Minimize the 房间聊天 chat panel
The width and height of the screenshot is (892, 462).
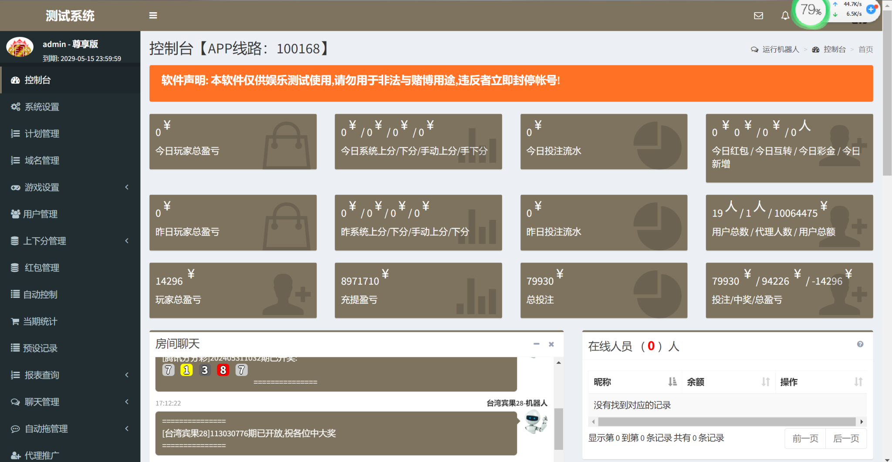(536, 344)
